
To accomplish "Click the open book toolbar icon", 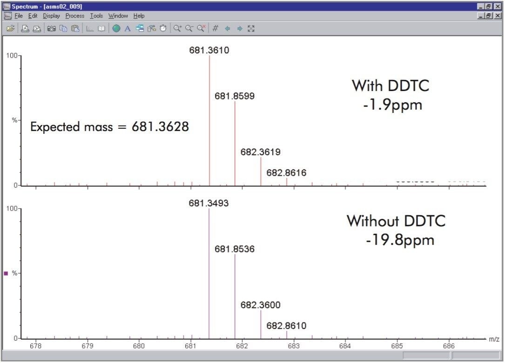I will tap(101, 29).
